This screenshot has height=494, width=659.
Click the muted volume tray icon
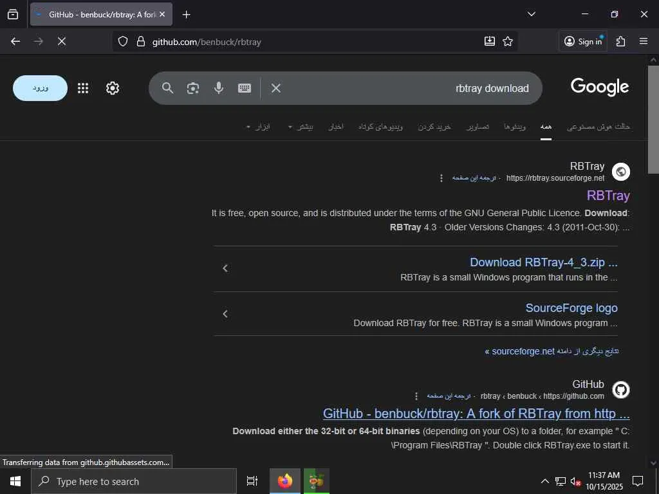575,481
